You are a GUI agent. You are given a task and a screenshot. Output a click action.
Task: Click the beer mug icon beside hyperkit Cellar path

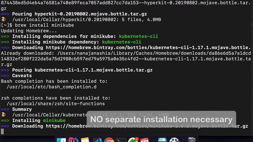3,19
